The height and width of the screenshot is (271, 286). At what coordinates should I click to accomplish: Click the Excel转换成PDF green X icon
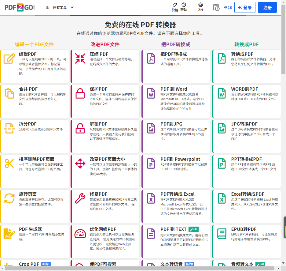click(222, 198)
